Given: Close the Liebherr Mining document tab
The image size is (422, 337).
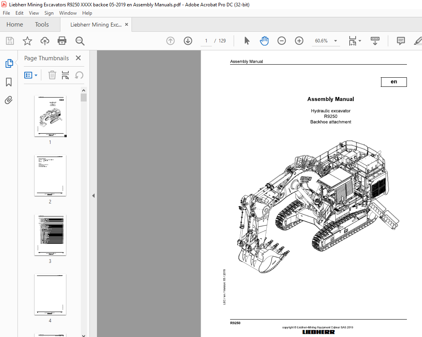Looking at the screenshot, I should tap(126, 25).
